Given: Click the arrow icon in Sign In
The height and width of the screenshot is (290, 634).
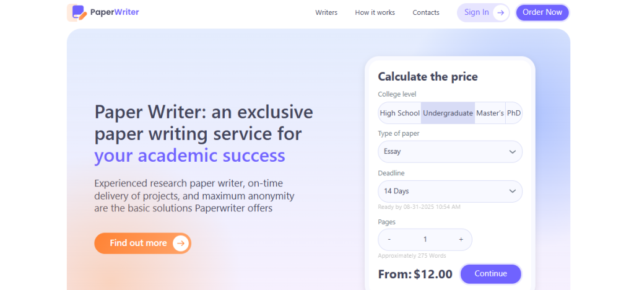Looking at the screenshot, I should (500, 12).
